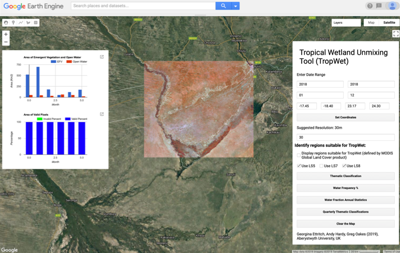
Task: Open the Layers panel
Action: pyautogui.click(x=346, y=23)
